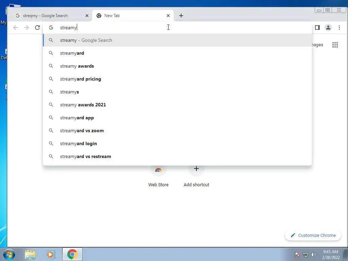
Task: Click the taskbar clock showing 9:45 AM
Action: pos(331,255)
